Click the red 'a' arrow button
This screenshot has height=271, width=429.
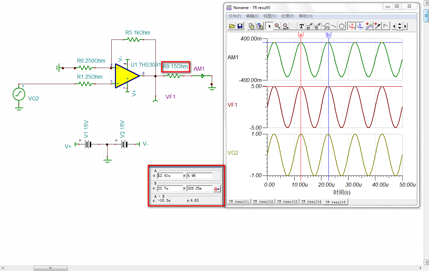(x=217, y=189)
